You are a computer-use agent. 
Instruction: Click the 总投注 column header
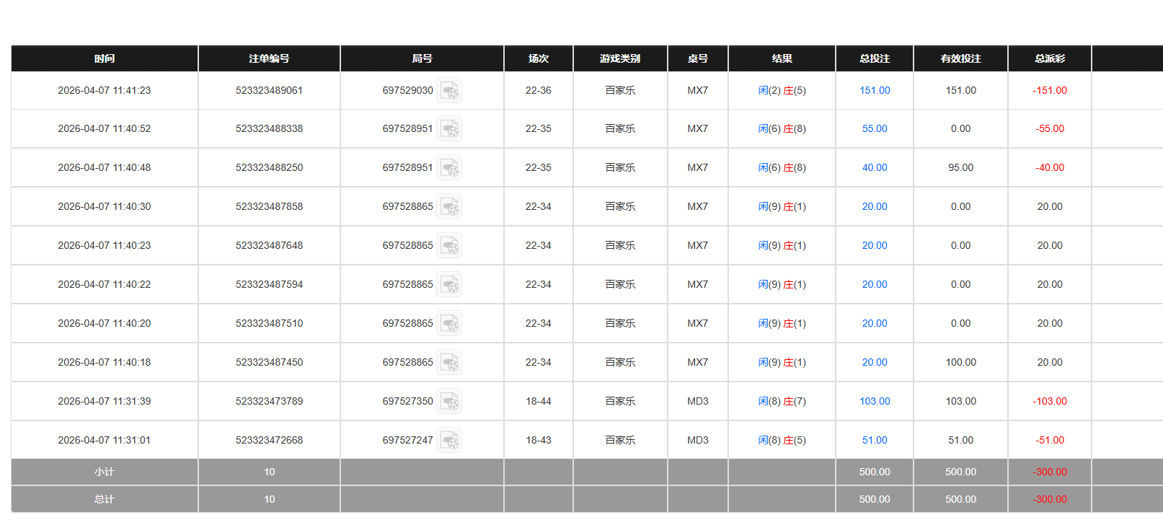[x=875, y=58]
